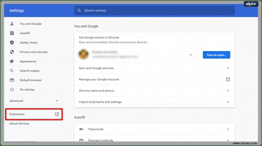Open Privacy and security in sidebar

pyautogui.click(x=34, y=52)
